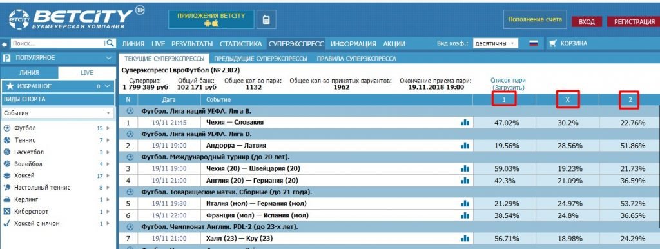Click the Футбол sport icon in sidebar

point(6,128)
